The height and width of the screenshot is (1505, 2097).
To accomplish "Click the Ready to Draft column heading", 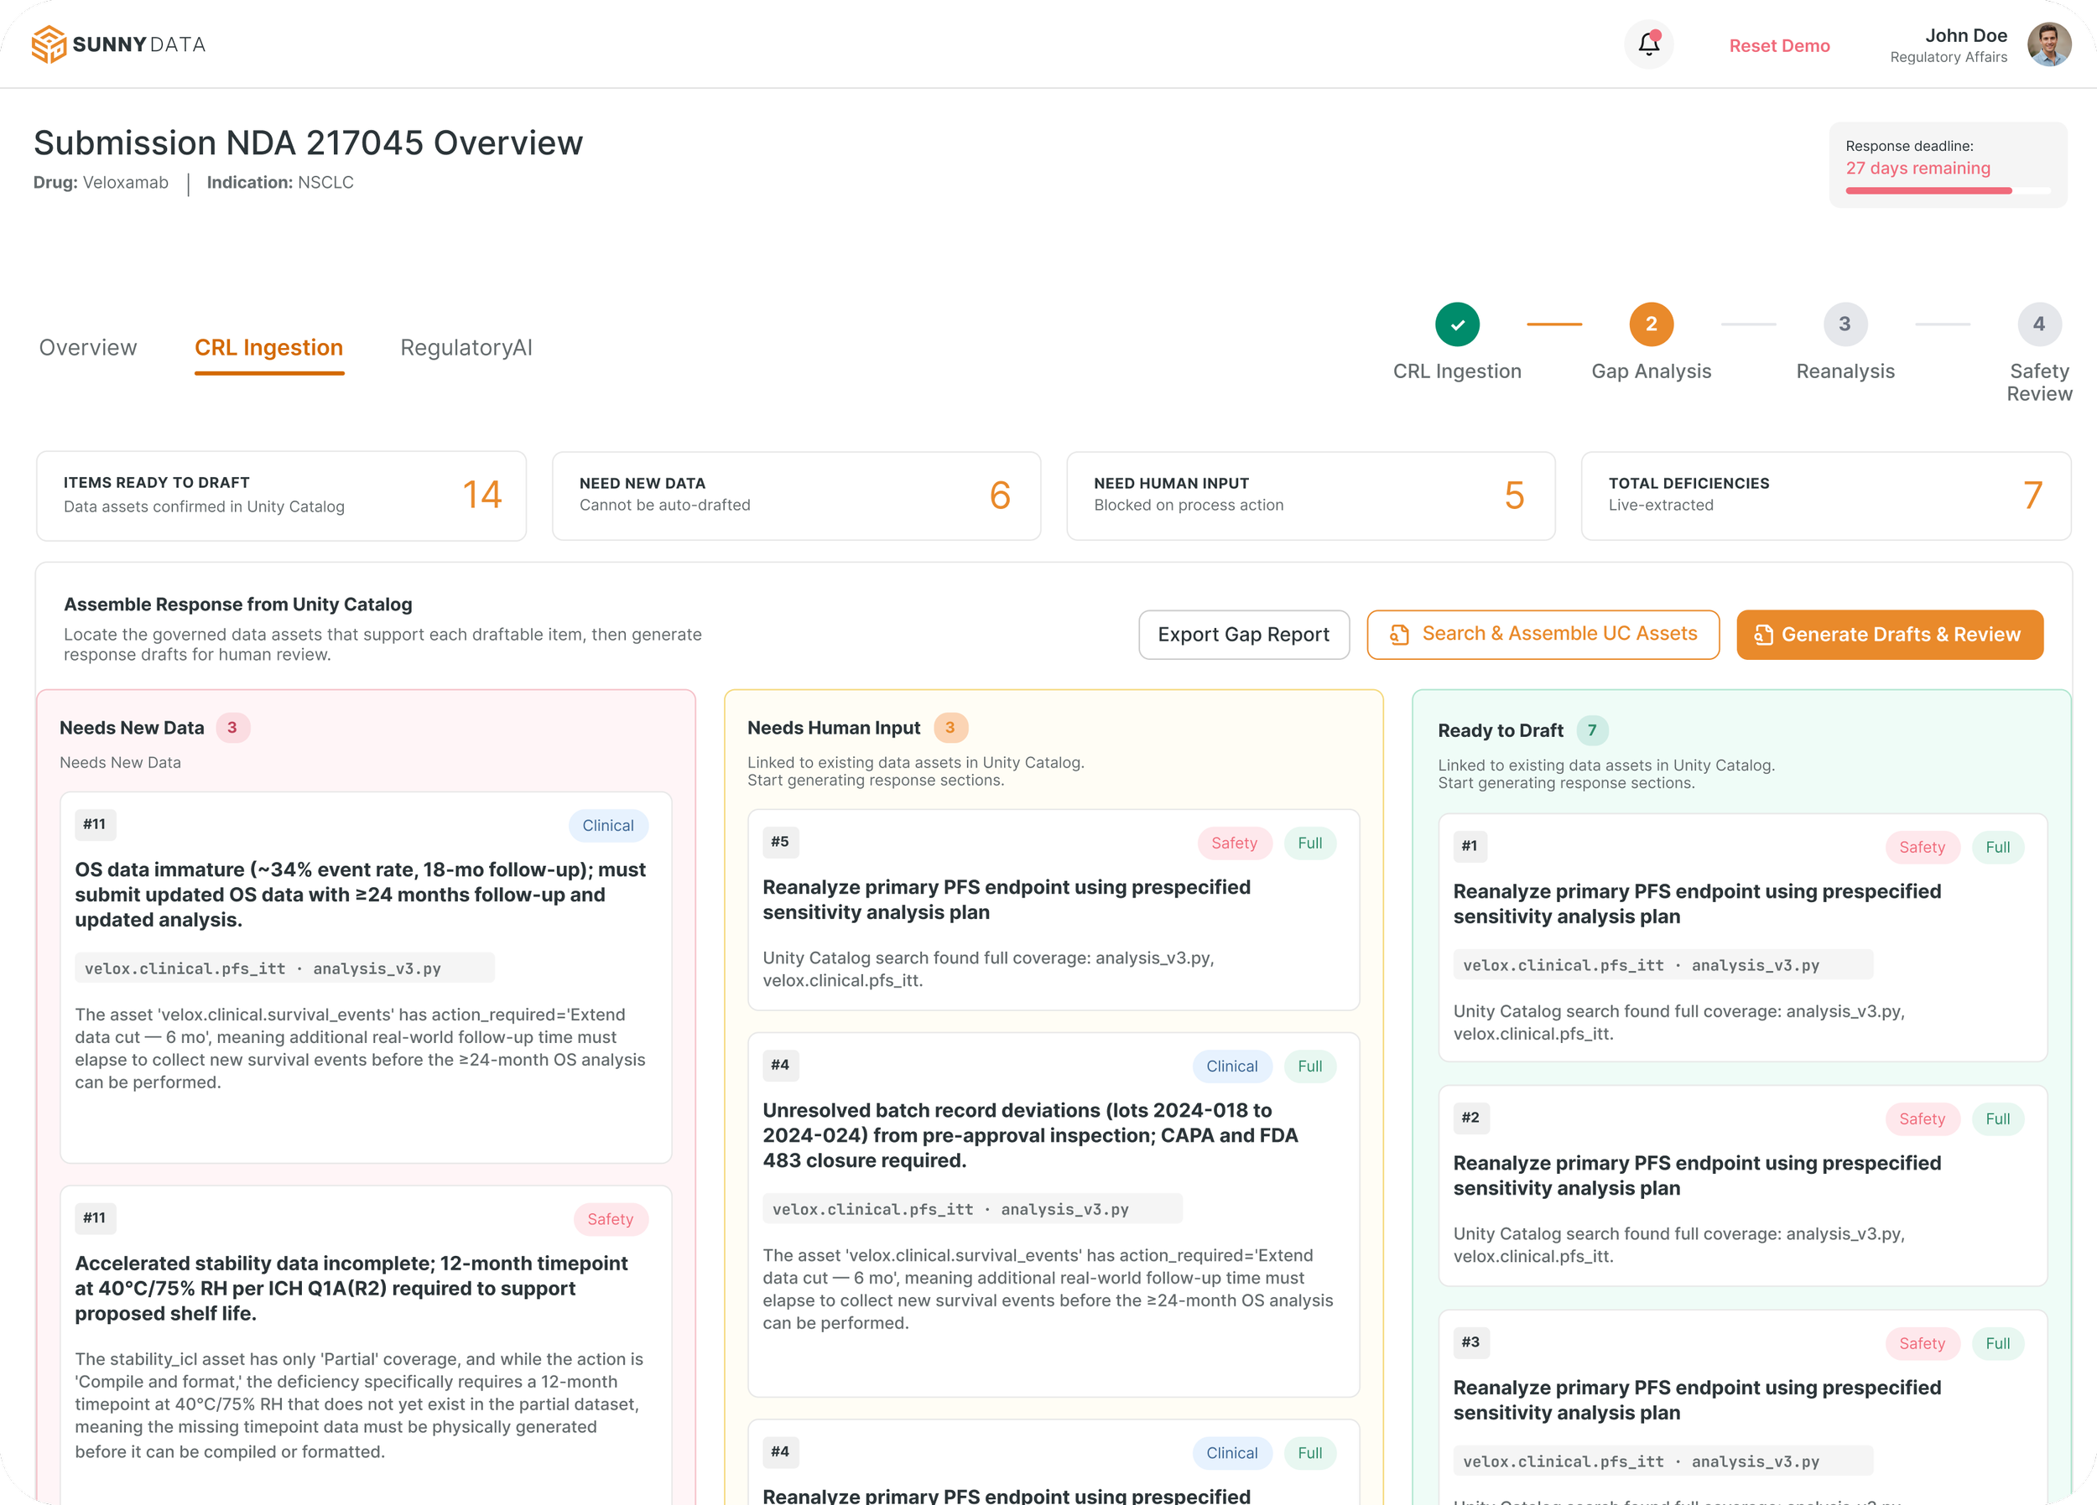I will tap(1501, 730).
